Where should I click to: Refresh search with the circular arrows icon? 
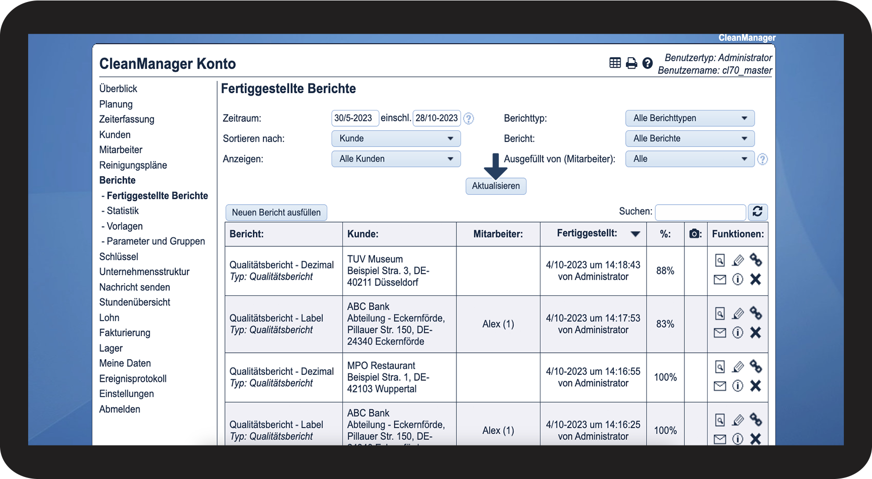coord(758,212)
